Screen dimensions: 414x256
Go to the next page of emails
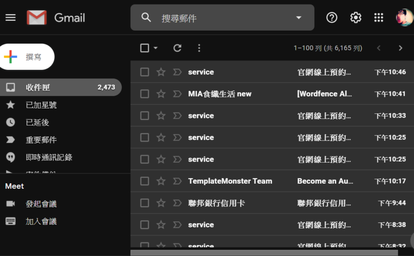pyautogui.click(x=400, y=48)
